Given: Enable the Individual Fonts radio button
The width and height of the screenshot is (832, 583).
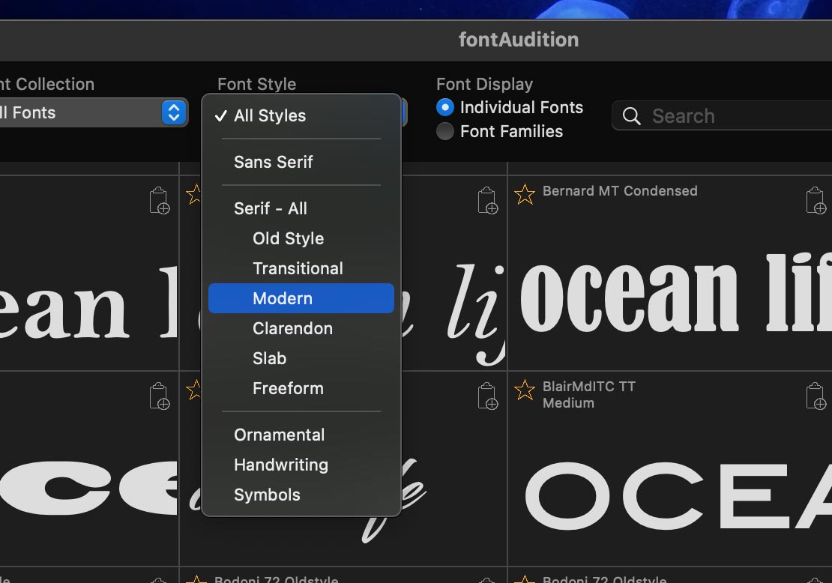Looking at the screenshot, I should (445, 107).
